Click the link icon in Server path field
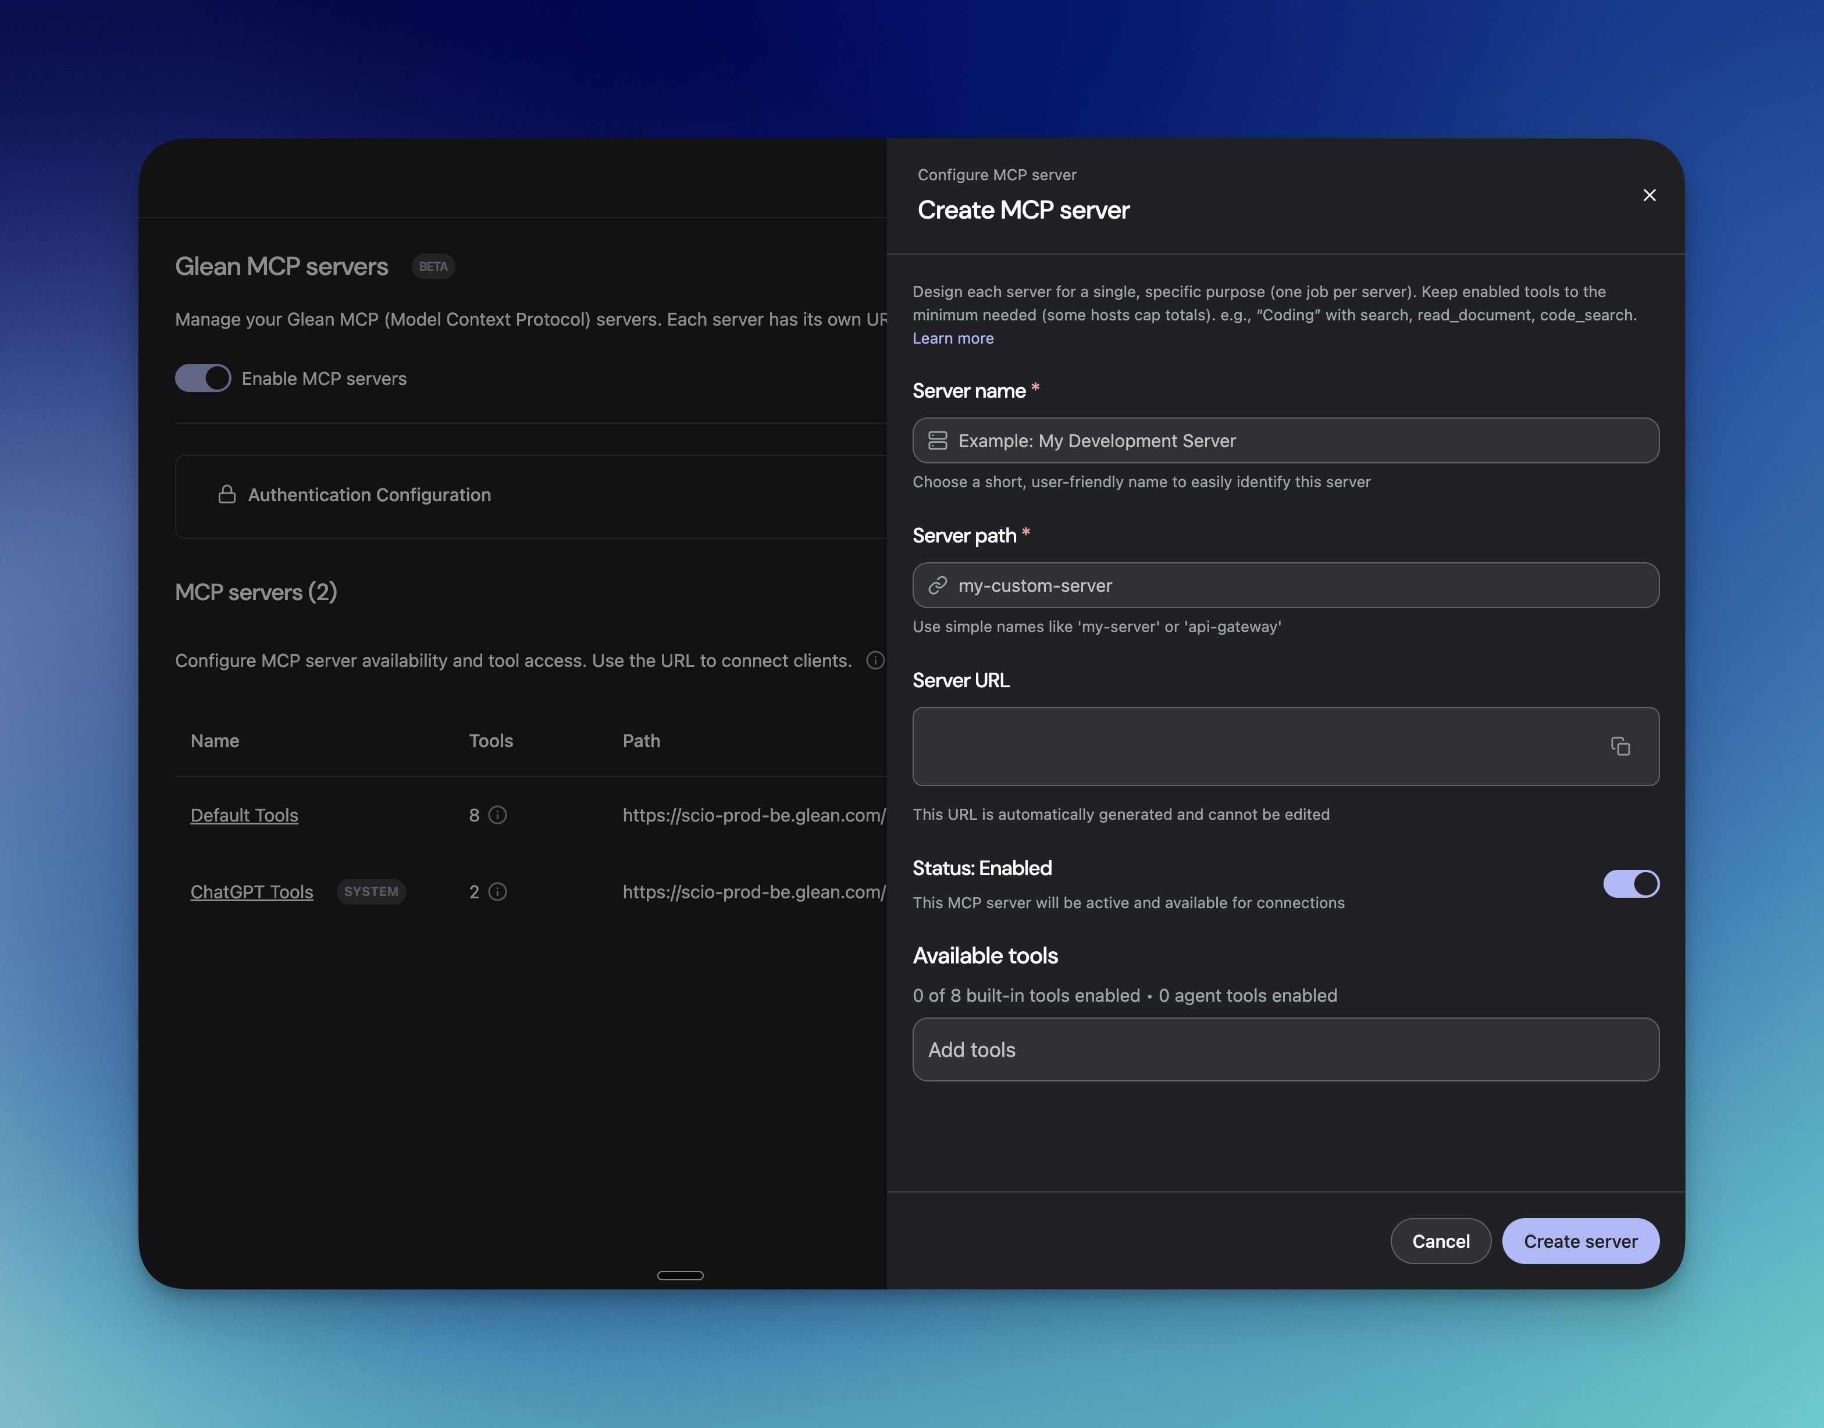This screenshot has width=1824, height=1428. point(938,586)
